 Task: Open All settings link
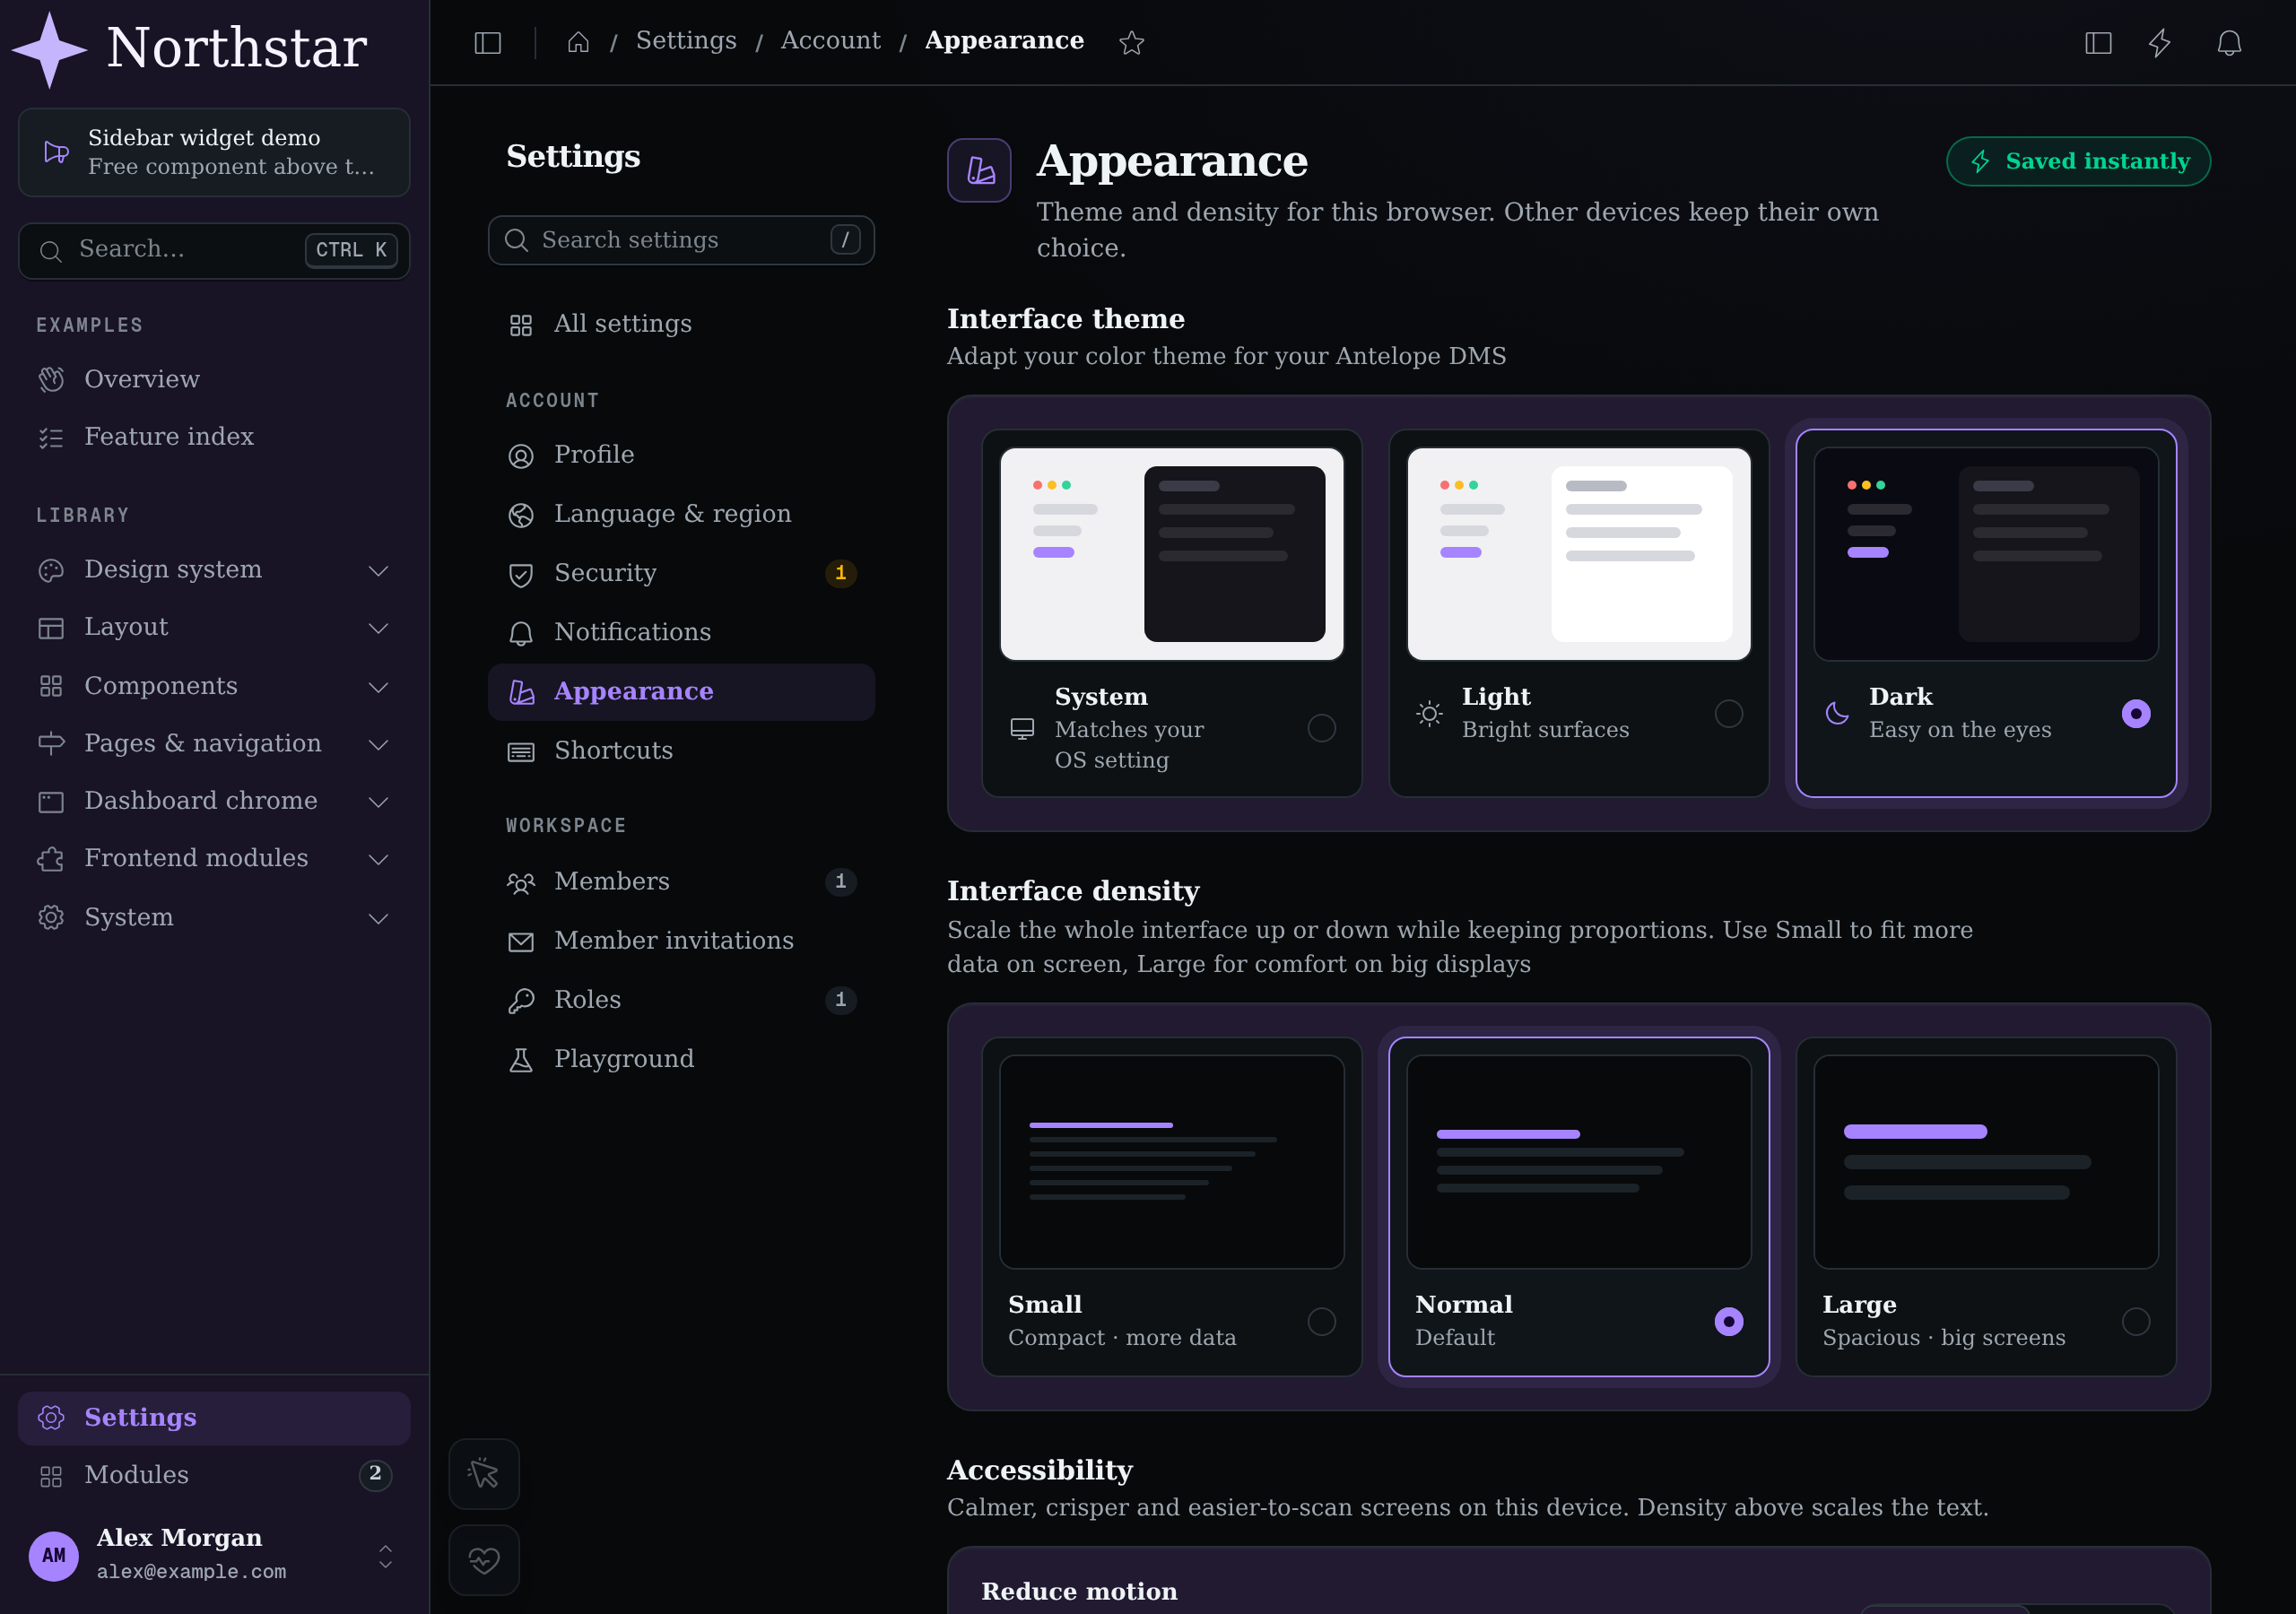click(x=681, y=324)
